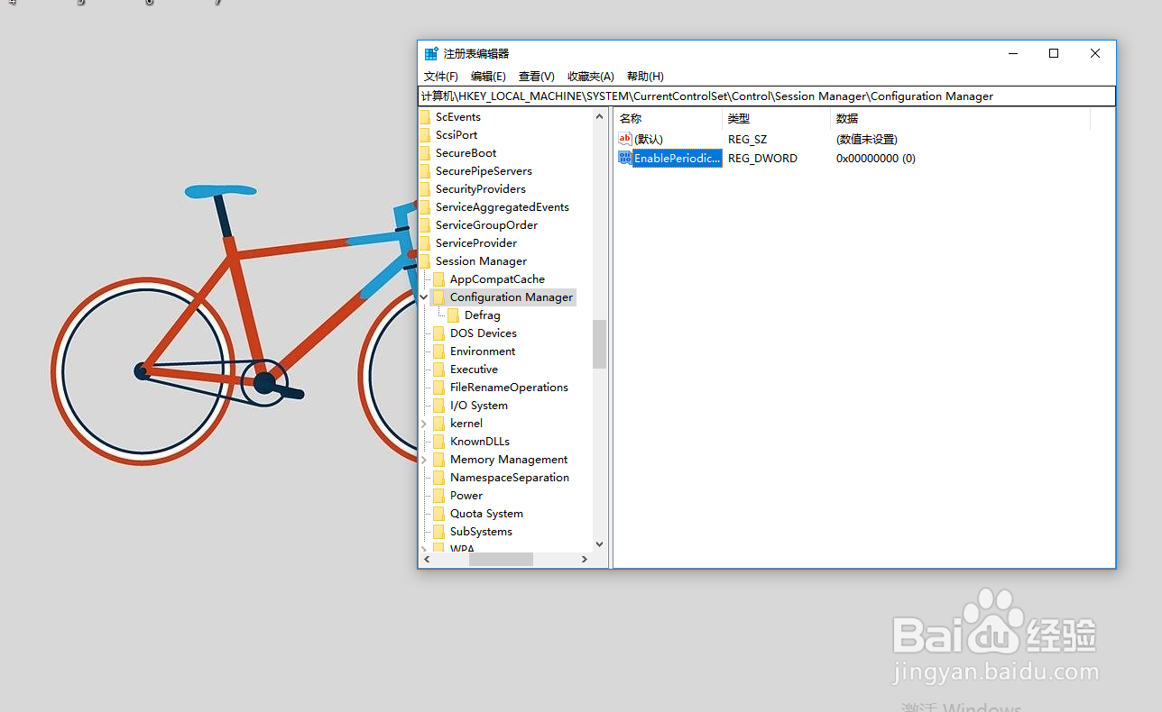The image size is (1162, 712).
Task: Click the (数值未设置) data cell
Action: (x=867, y=139)
